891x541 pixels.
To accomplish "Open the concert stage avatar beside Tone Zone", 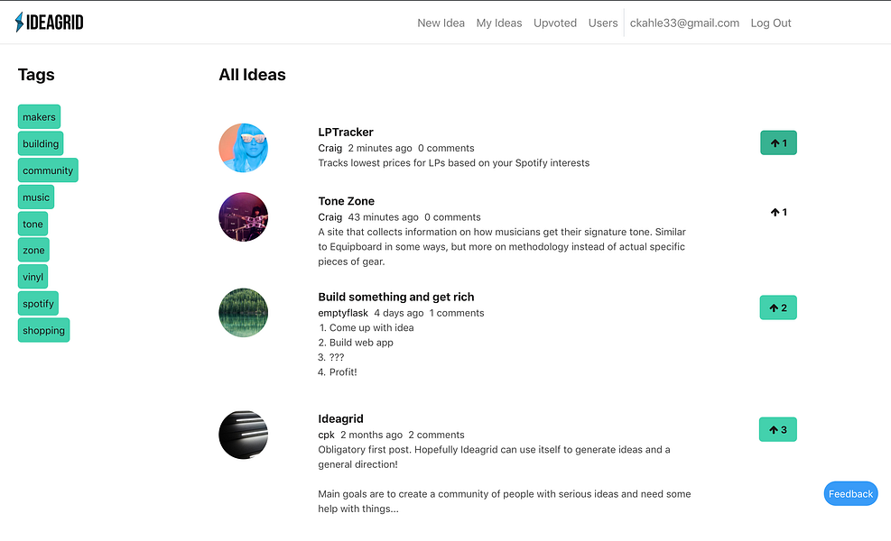I will 243,217.
